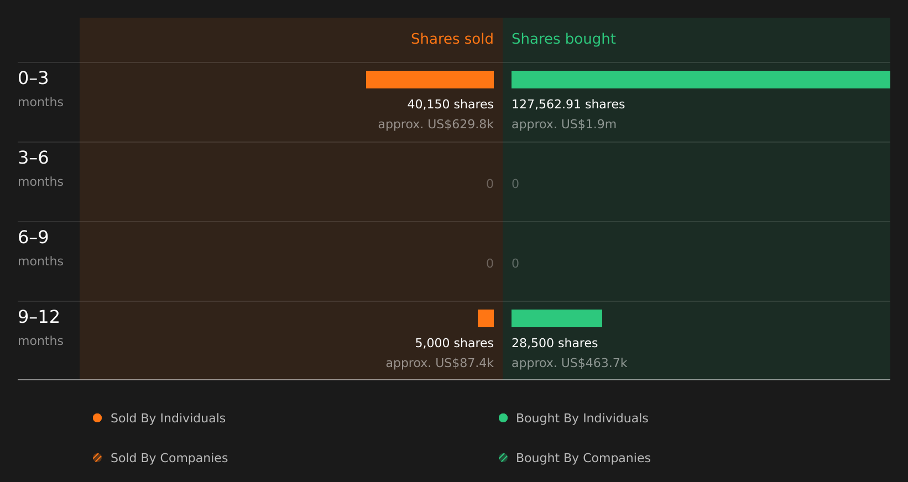Click the 5,000 shares value
The height and width of the screenshot is (482, 908).
[x=454, y=343]
